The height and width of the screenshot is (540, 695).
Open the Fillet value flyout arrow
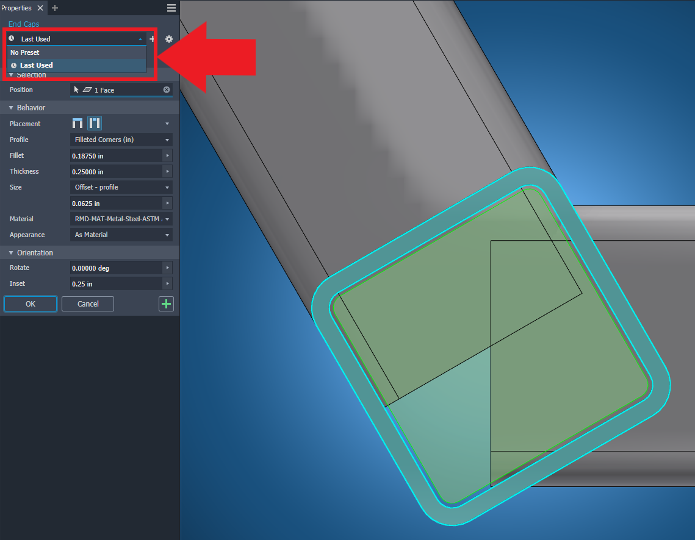167,155
